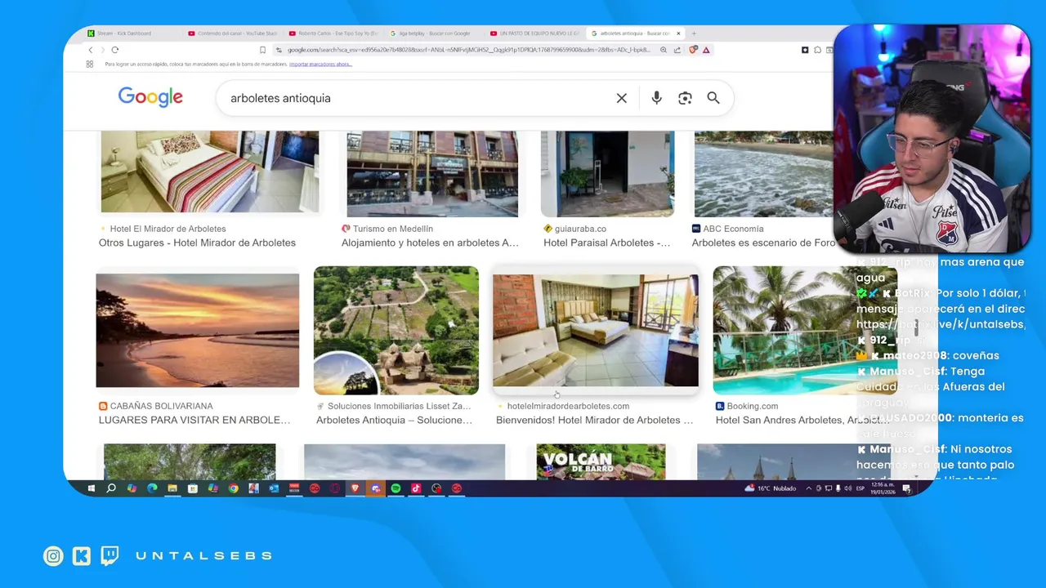The height and width of the screenshot is (588, 1046).
Task: Open the striped-bed hotel room thumbnail
Action: click(210, 171)
